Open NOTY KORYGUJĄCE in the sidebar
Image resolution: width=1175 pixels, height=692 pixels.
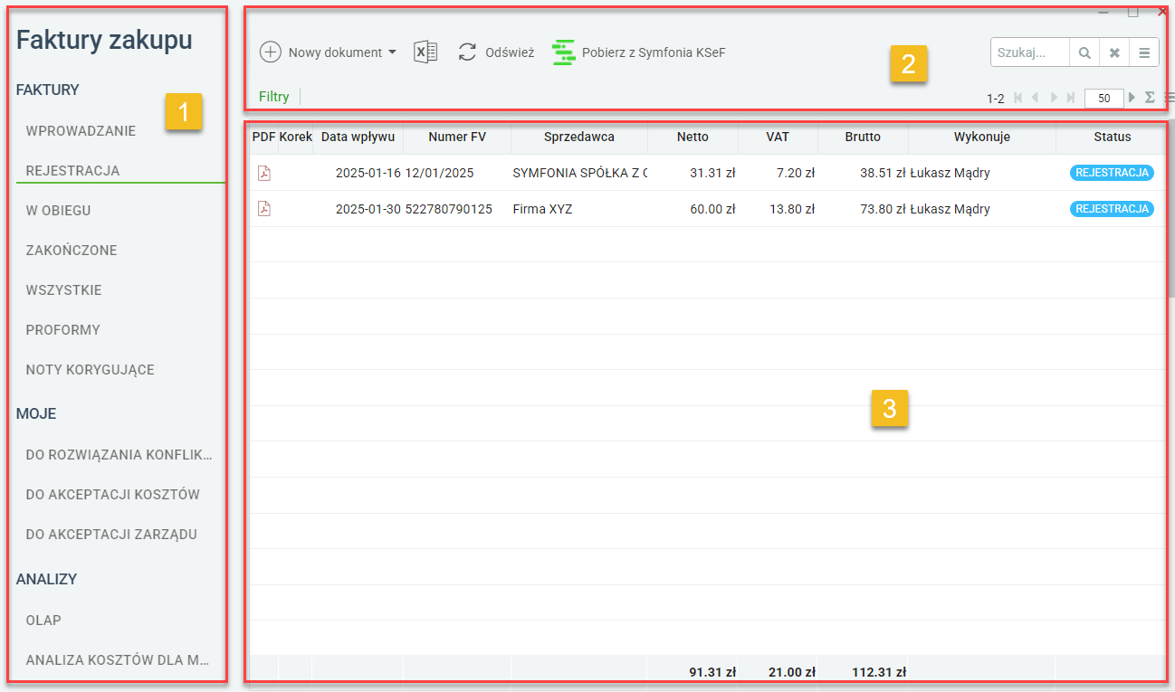[91, 369]
